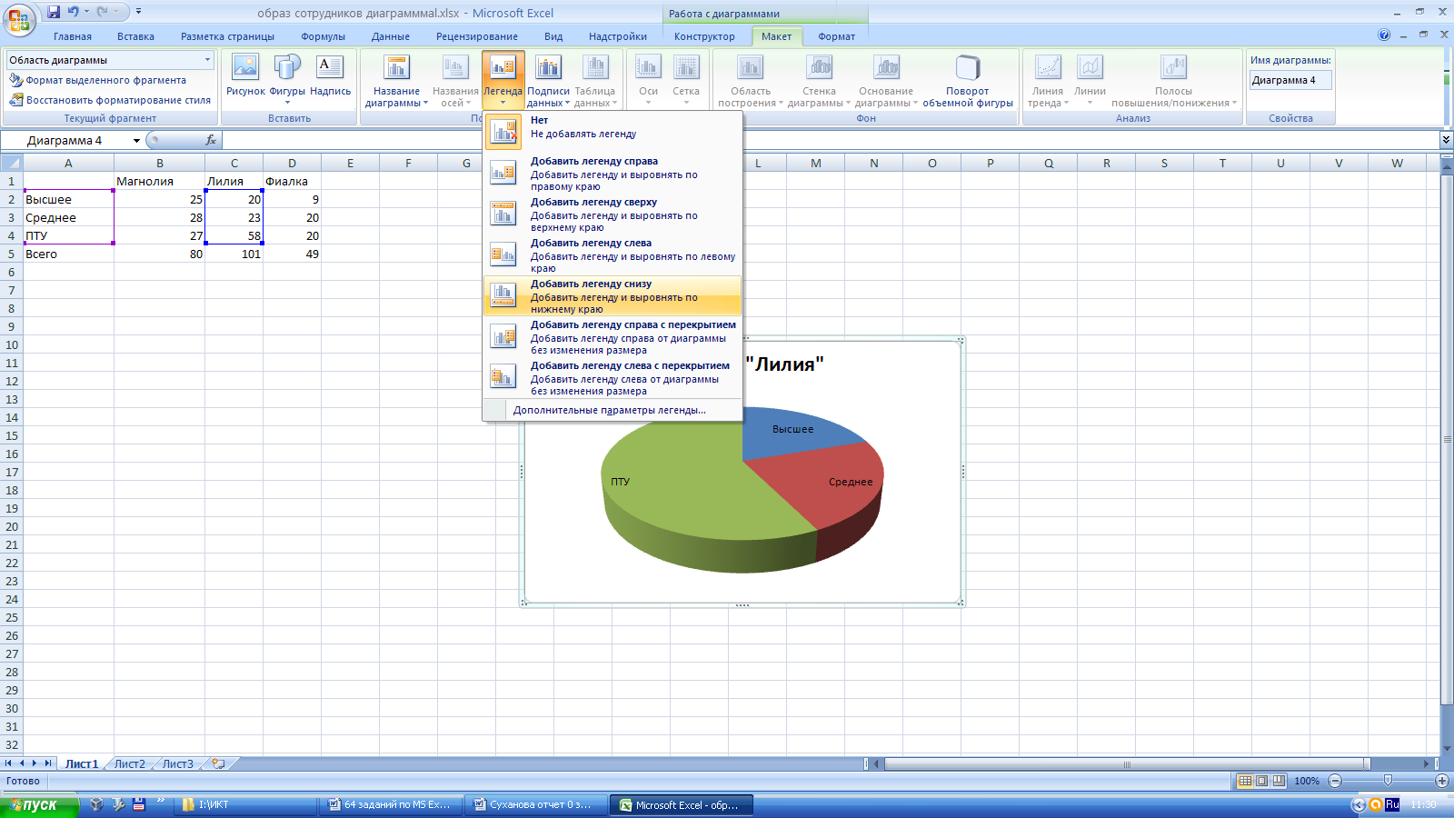This screenshot has width=1454, height=818.
Task: Open Легенда dropdown button
Action: [503, 81]
